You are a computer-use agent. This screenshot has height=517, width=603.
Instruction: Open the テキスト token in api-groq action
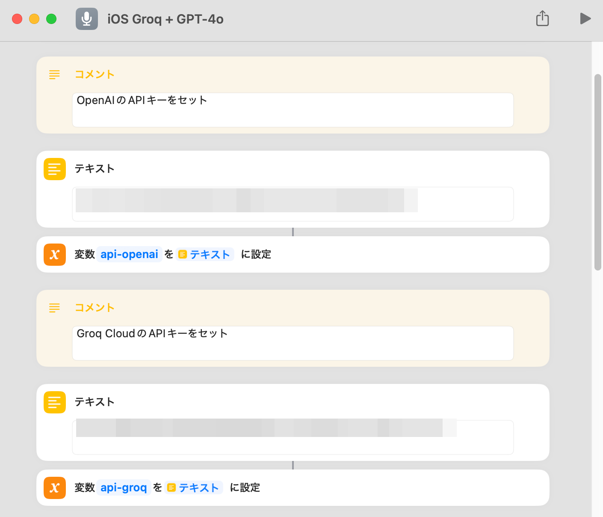coord(194,488)
